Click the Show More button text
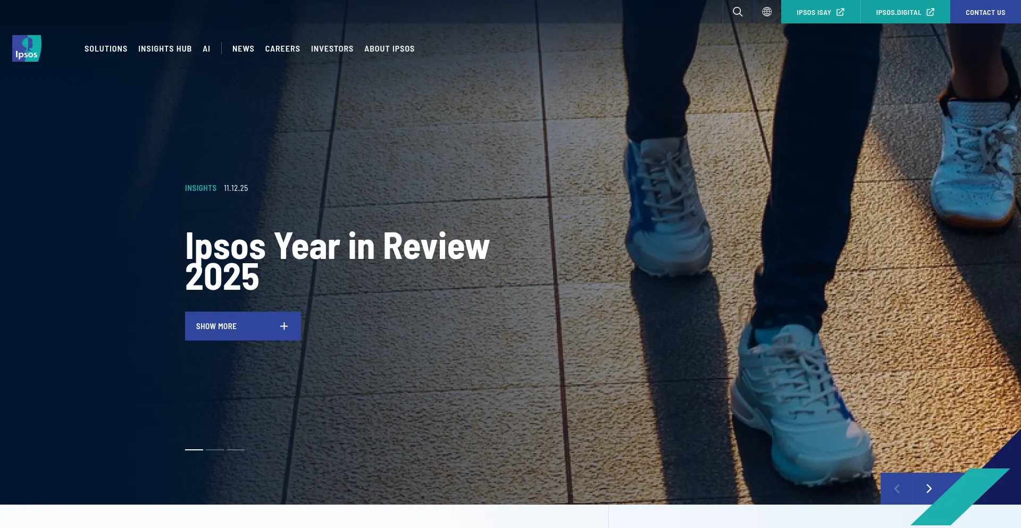The image size is (1021, 528). point(216,326)
